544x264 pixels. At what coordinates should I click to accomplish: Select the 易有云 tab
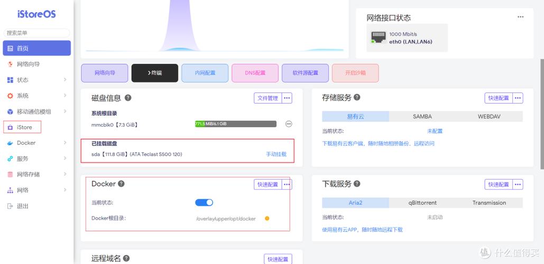pyautogui.click(x=356, y=116)
